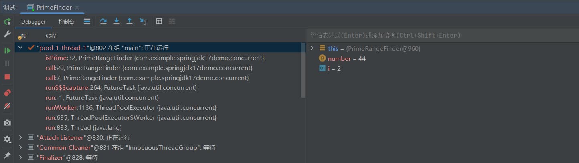This screenshot has width=579, height=163.
Task: Expand the Finalizer thread
Action: [20, 158]
